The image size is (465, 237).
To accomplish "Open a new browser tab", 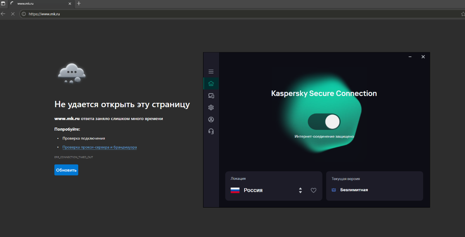I will [x=79, y=3].
